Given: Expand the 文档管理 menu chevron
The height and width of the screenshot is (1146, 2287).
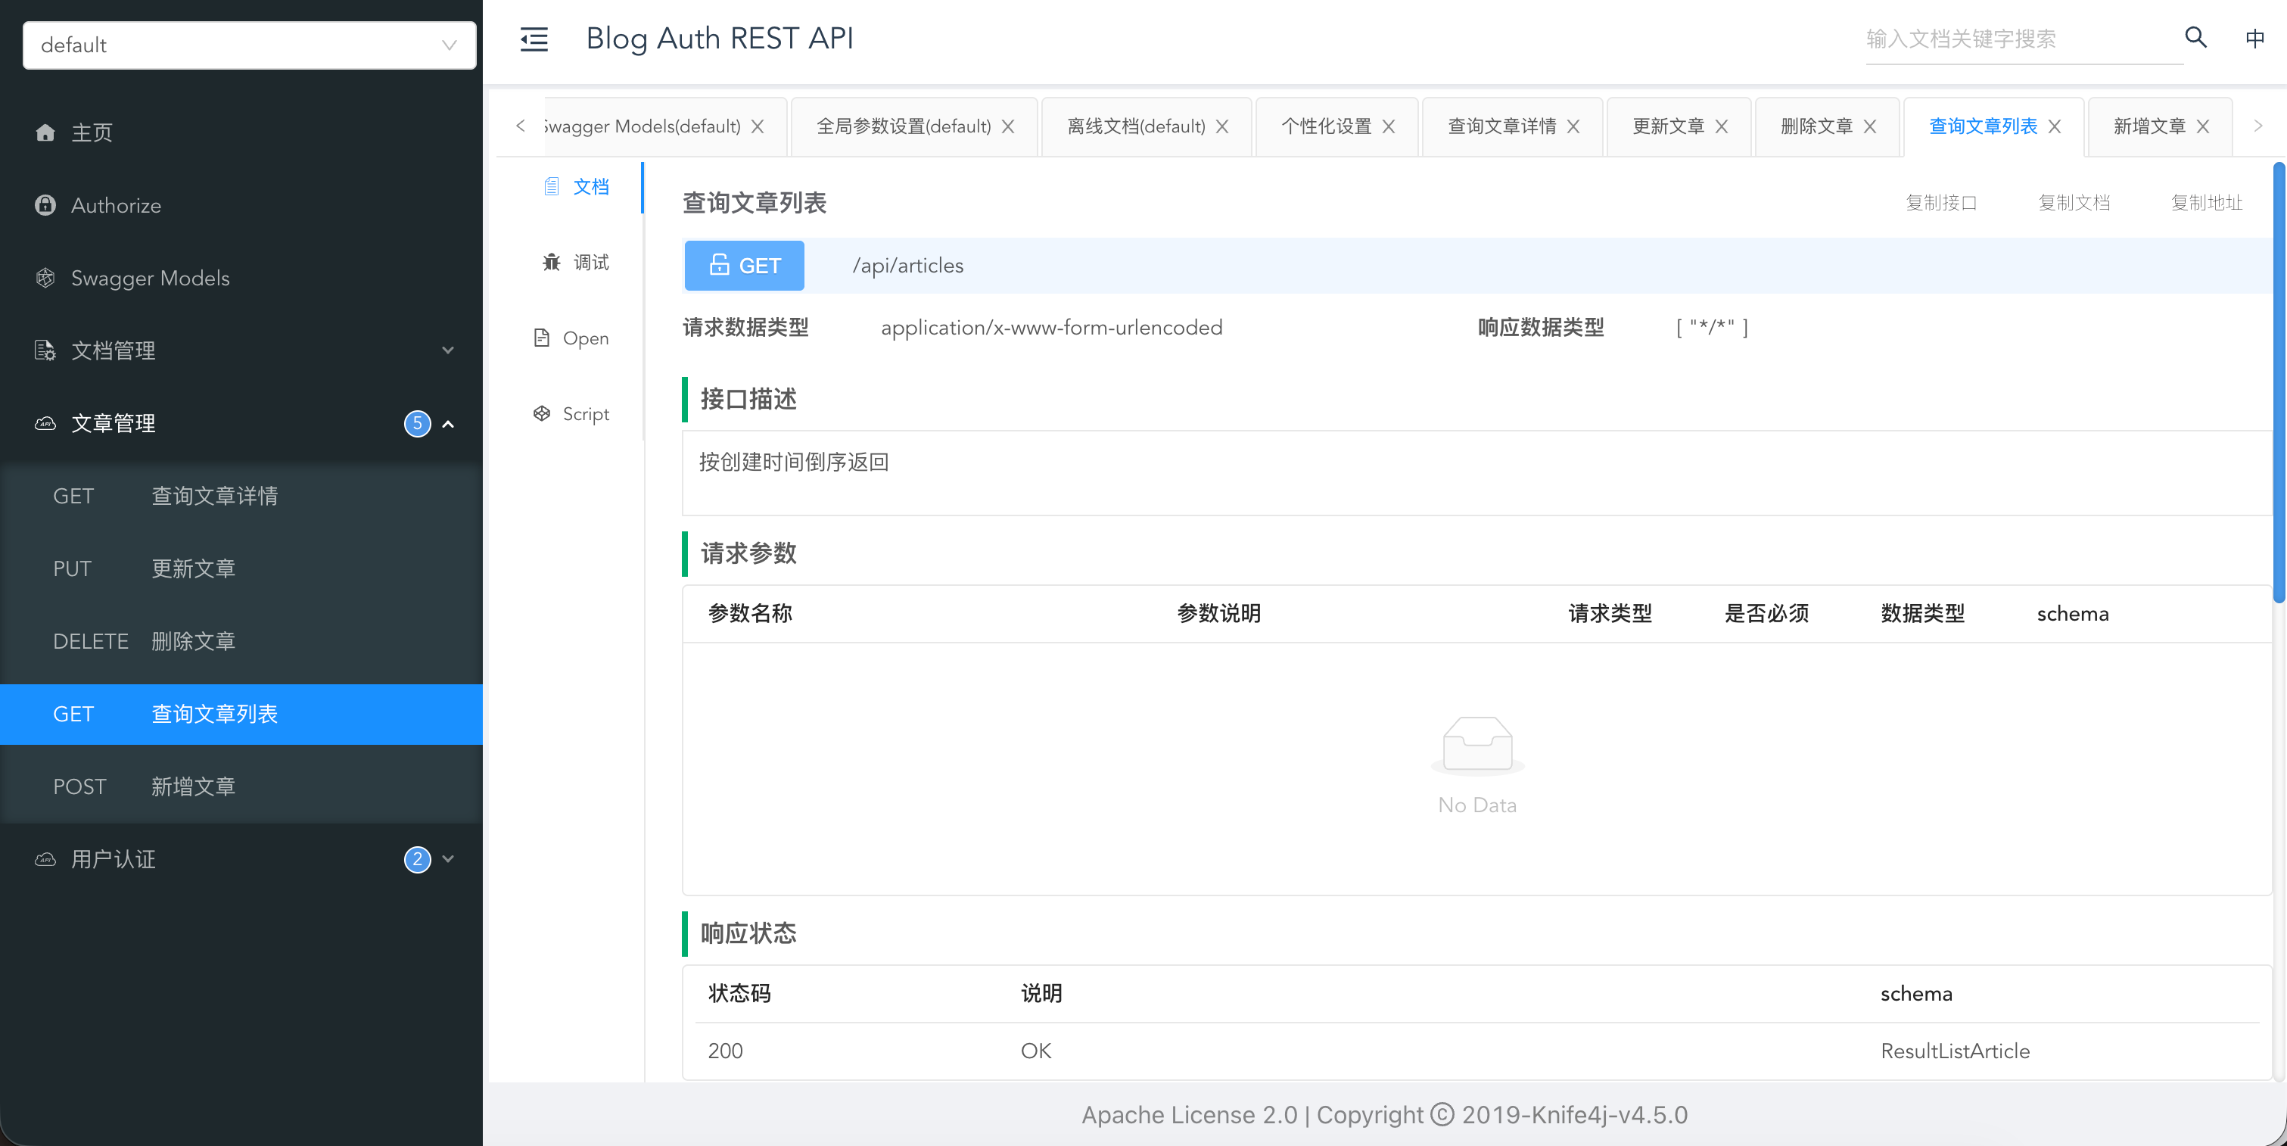Looking at the screenshot, I should pyautogui.click(x=448, y=350).
